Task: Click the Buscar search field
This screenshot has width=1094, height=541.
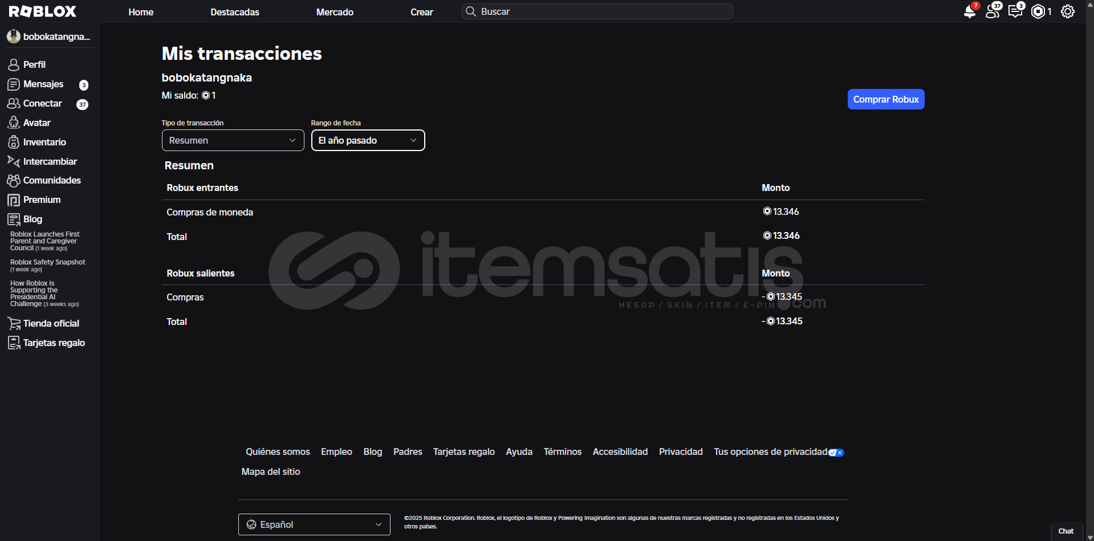Action: pyautogui.click(x=597, y=11)
